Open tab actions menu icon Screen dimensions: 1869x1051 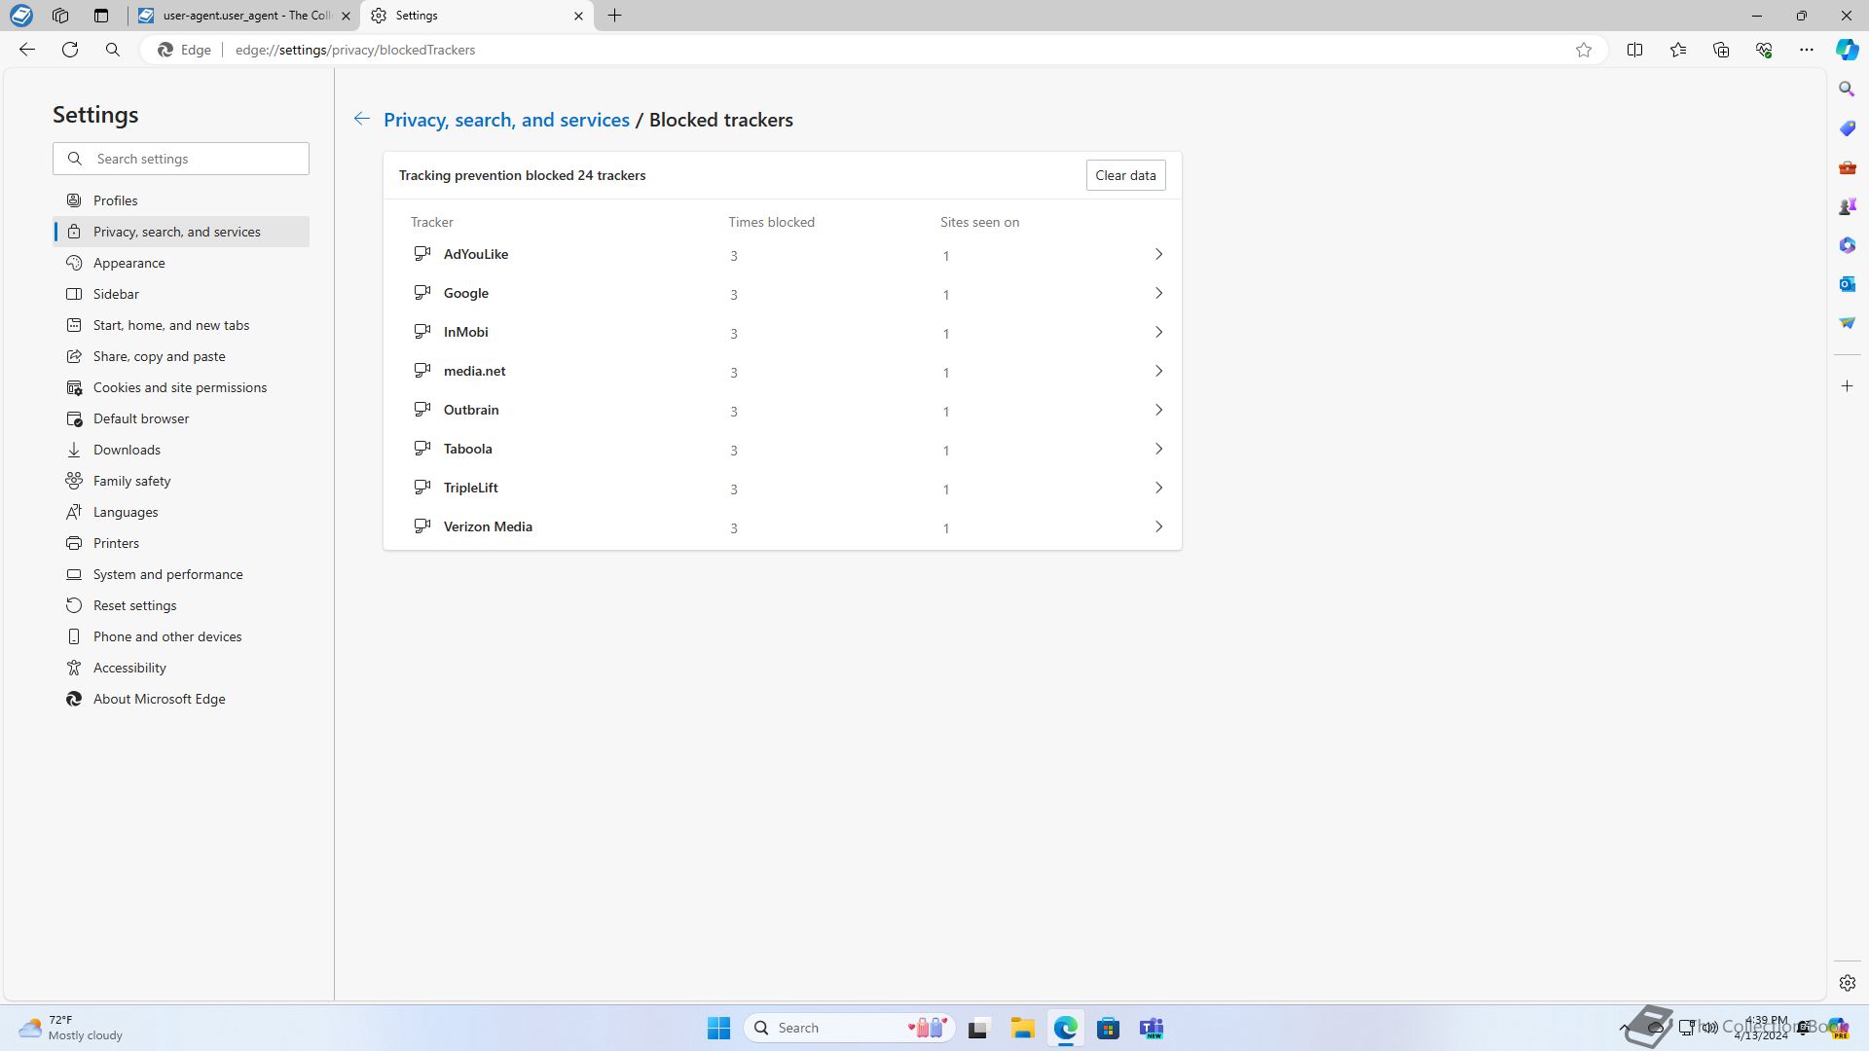tap(101, 16)
